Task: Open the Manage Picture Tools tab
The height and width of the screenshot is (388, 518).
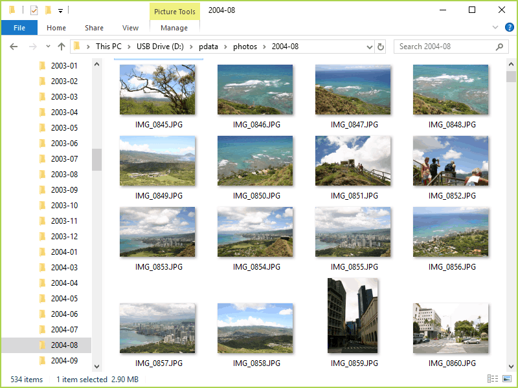Action: coord(174,28)
